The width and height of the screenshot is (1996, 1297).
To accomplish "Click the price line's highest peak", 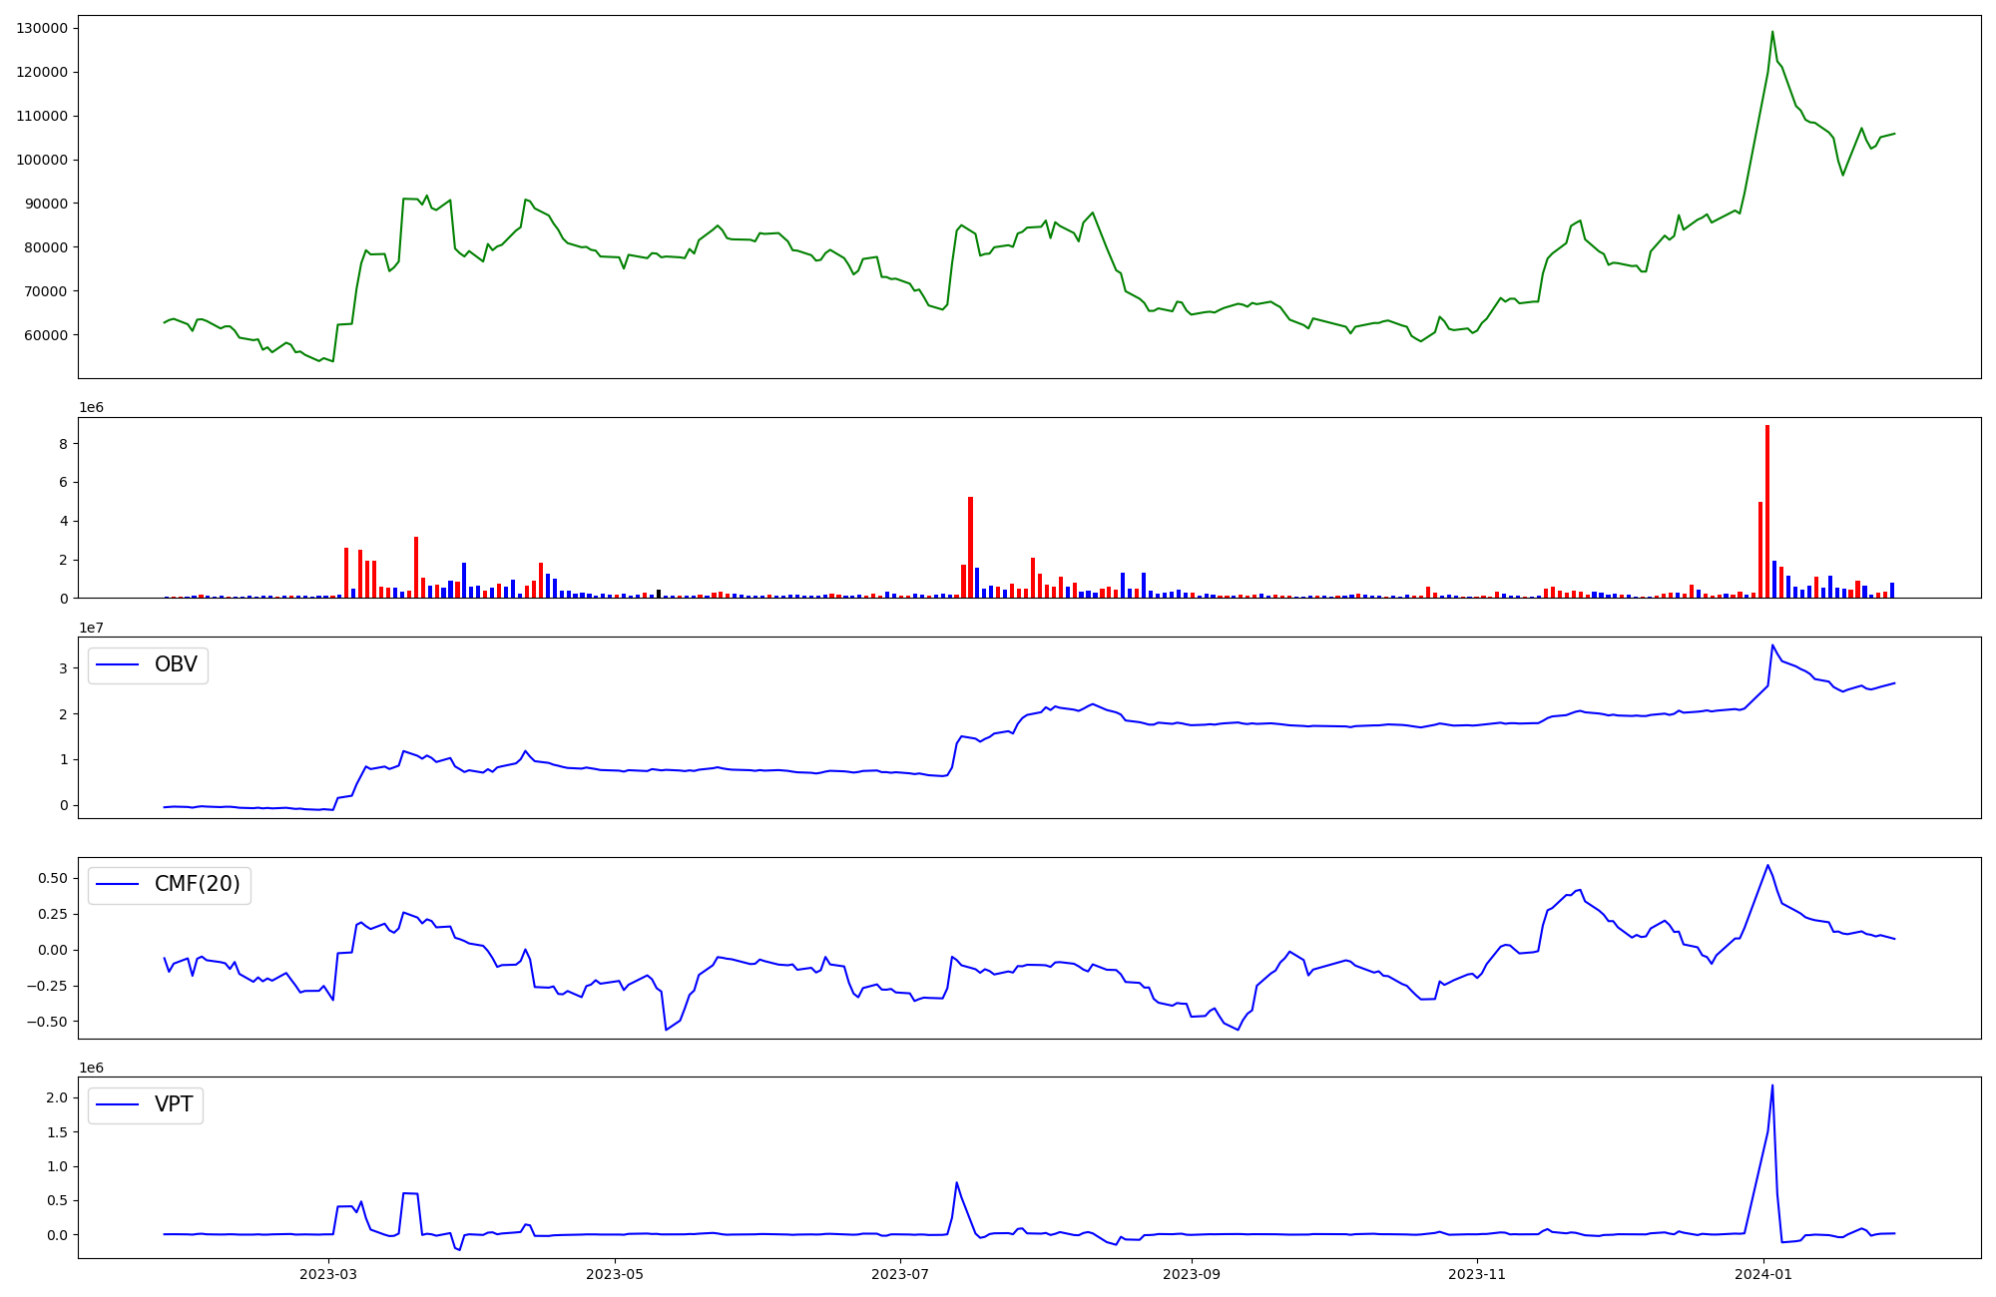I will tap(1772, 32).
